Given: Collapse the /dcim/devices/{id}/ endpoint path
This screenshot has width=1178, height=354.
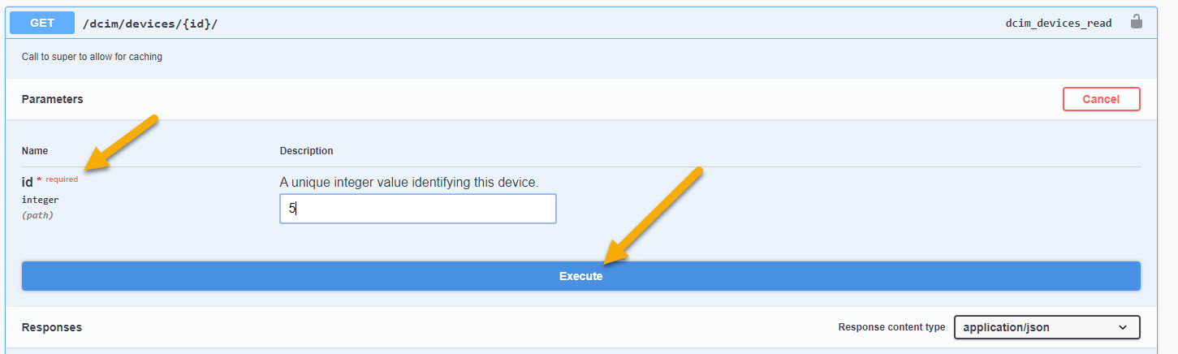Looking at the screenshot, I should (150, 24).
